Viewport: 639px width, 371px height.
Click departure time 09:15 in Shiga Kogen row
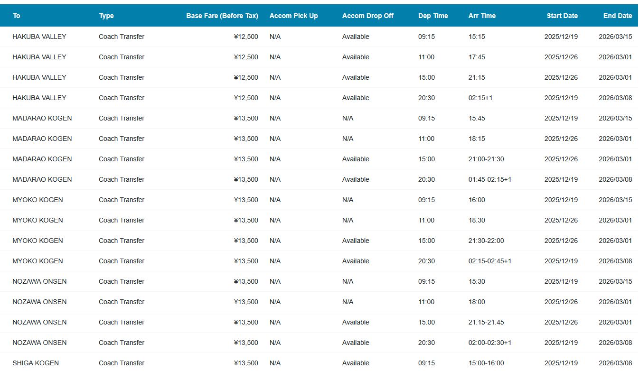426,363
